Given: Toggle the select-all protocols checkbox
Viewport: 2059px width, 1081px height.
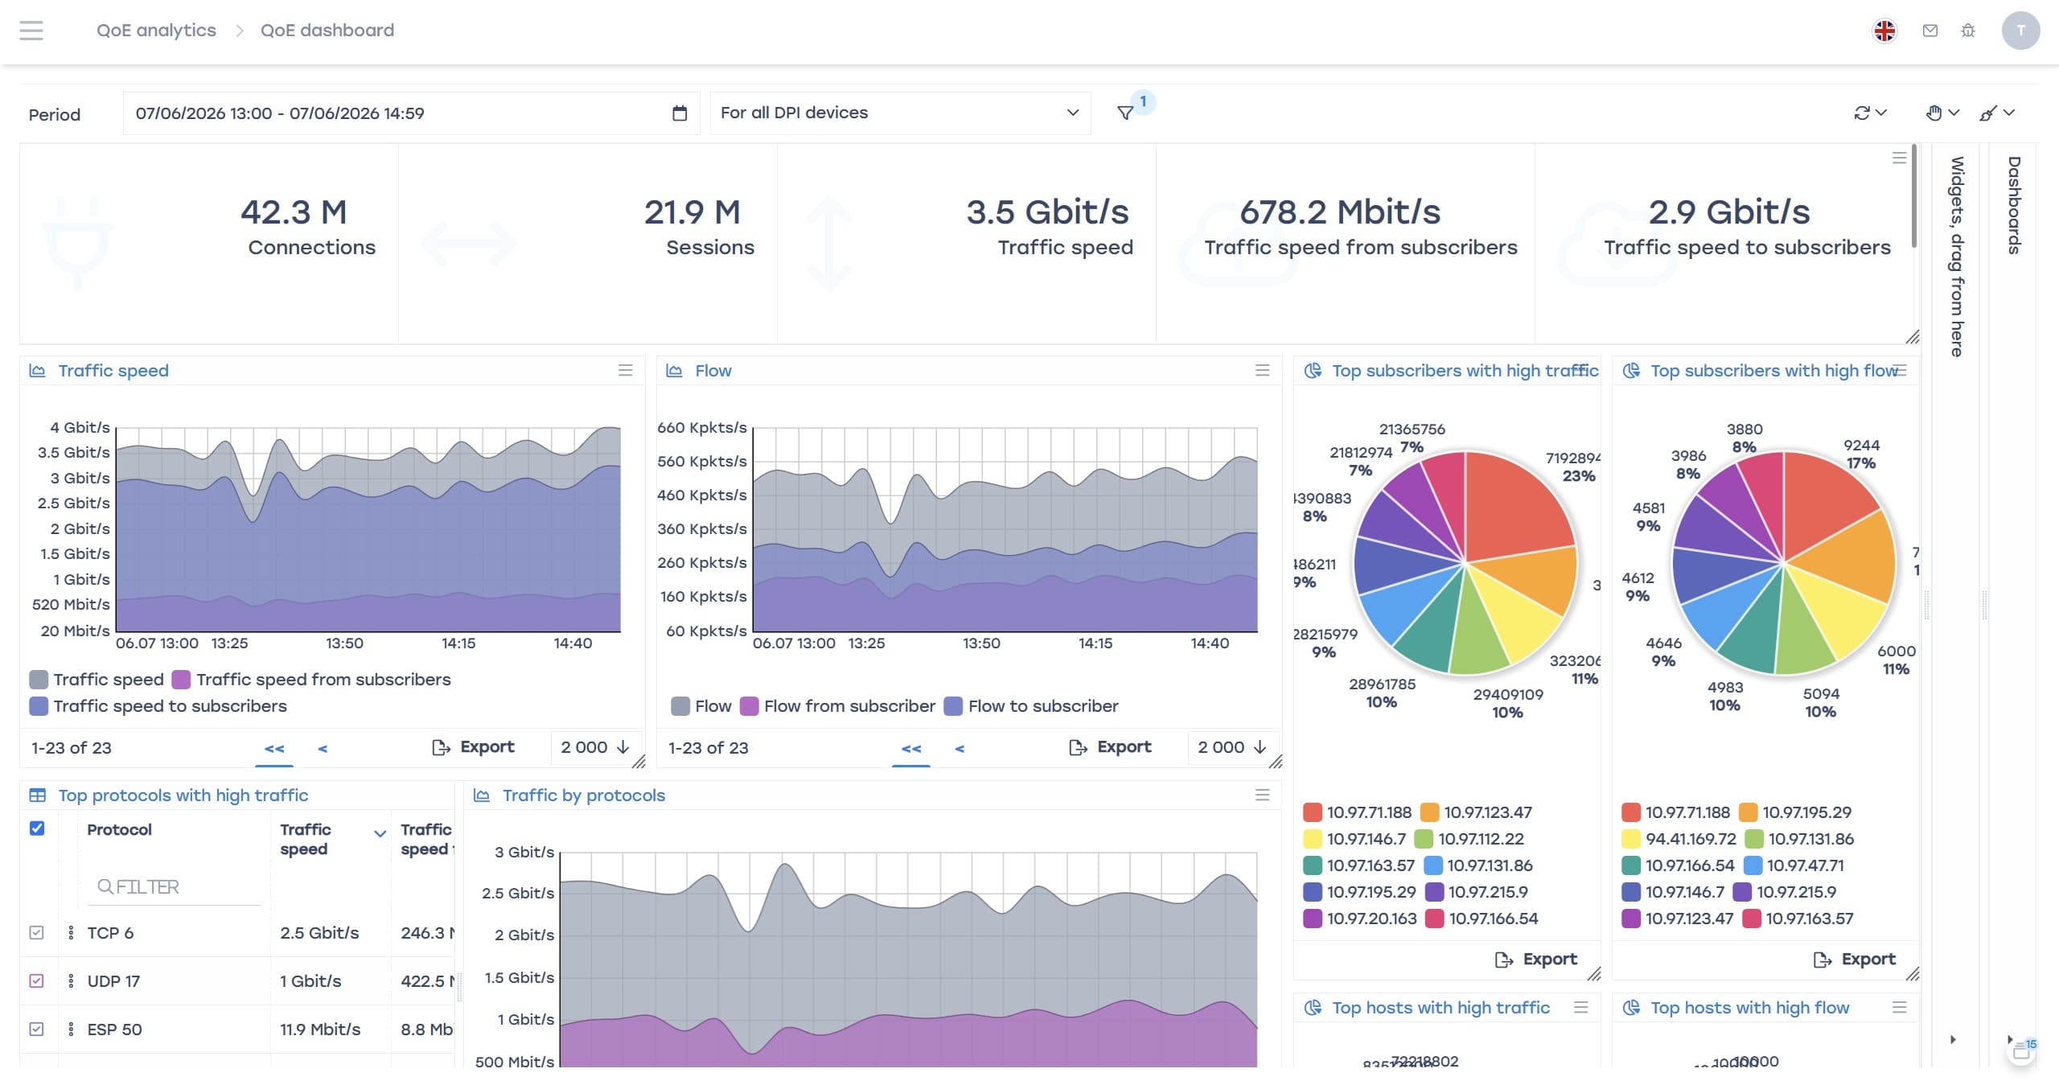Looking at the screenshot, I should [37, 828].
